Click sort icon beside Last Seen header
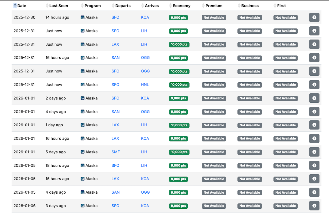Image resolution: width=329 pixels, height=214 pixels. pos(47,6)
